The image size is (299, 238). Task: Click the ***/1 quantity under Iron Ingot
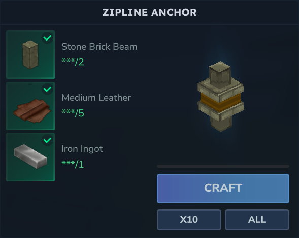pyautogui.click(x=73, y=164)
